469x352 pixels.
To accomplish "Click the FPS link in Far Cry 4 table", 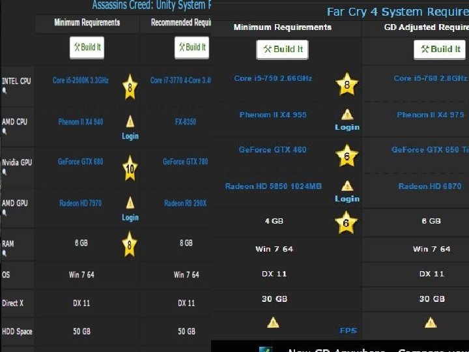I will [x=348, y=330].
